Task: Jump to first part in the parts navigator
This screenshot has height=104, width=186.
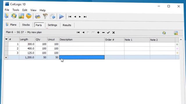Action: click(78, 32)
